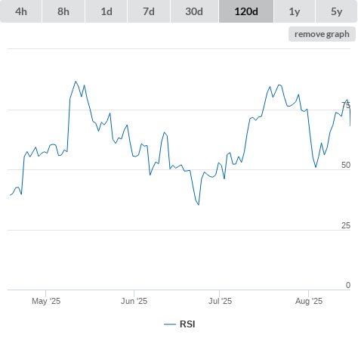The image size is (358, 344).
Task: Click the 75 y-axis label
Action: point(346,105)
